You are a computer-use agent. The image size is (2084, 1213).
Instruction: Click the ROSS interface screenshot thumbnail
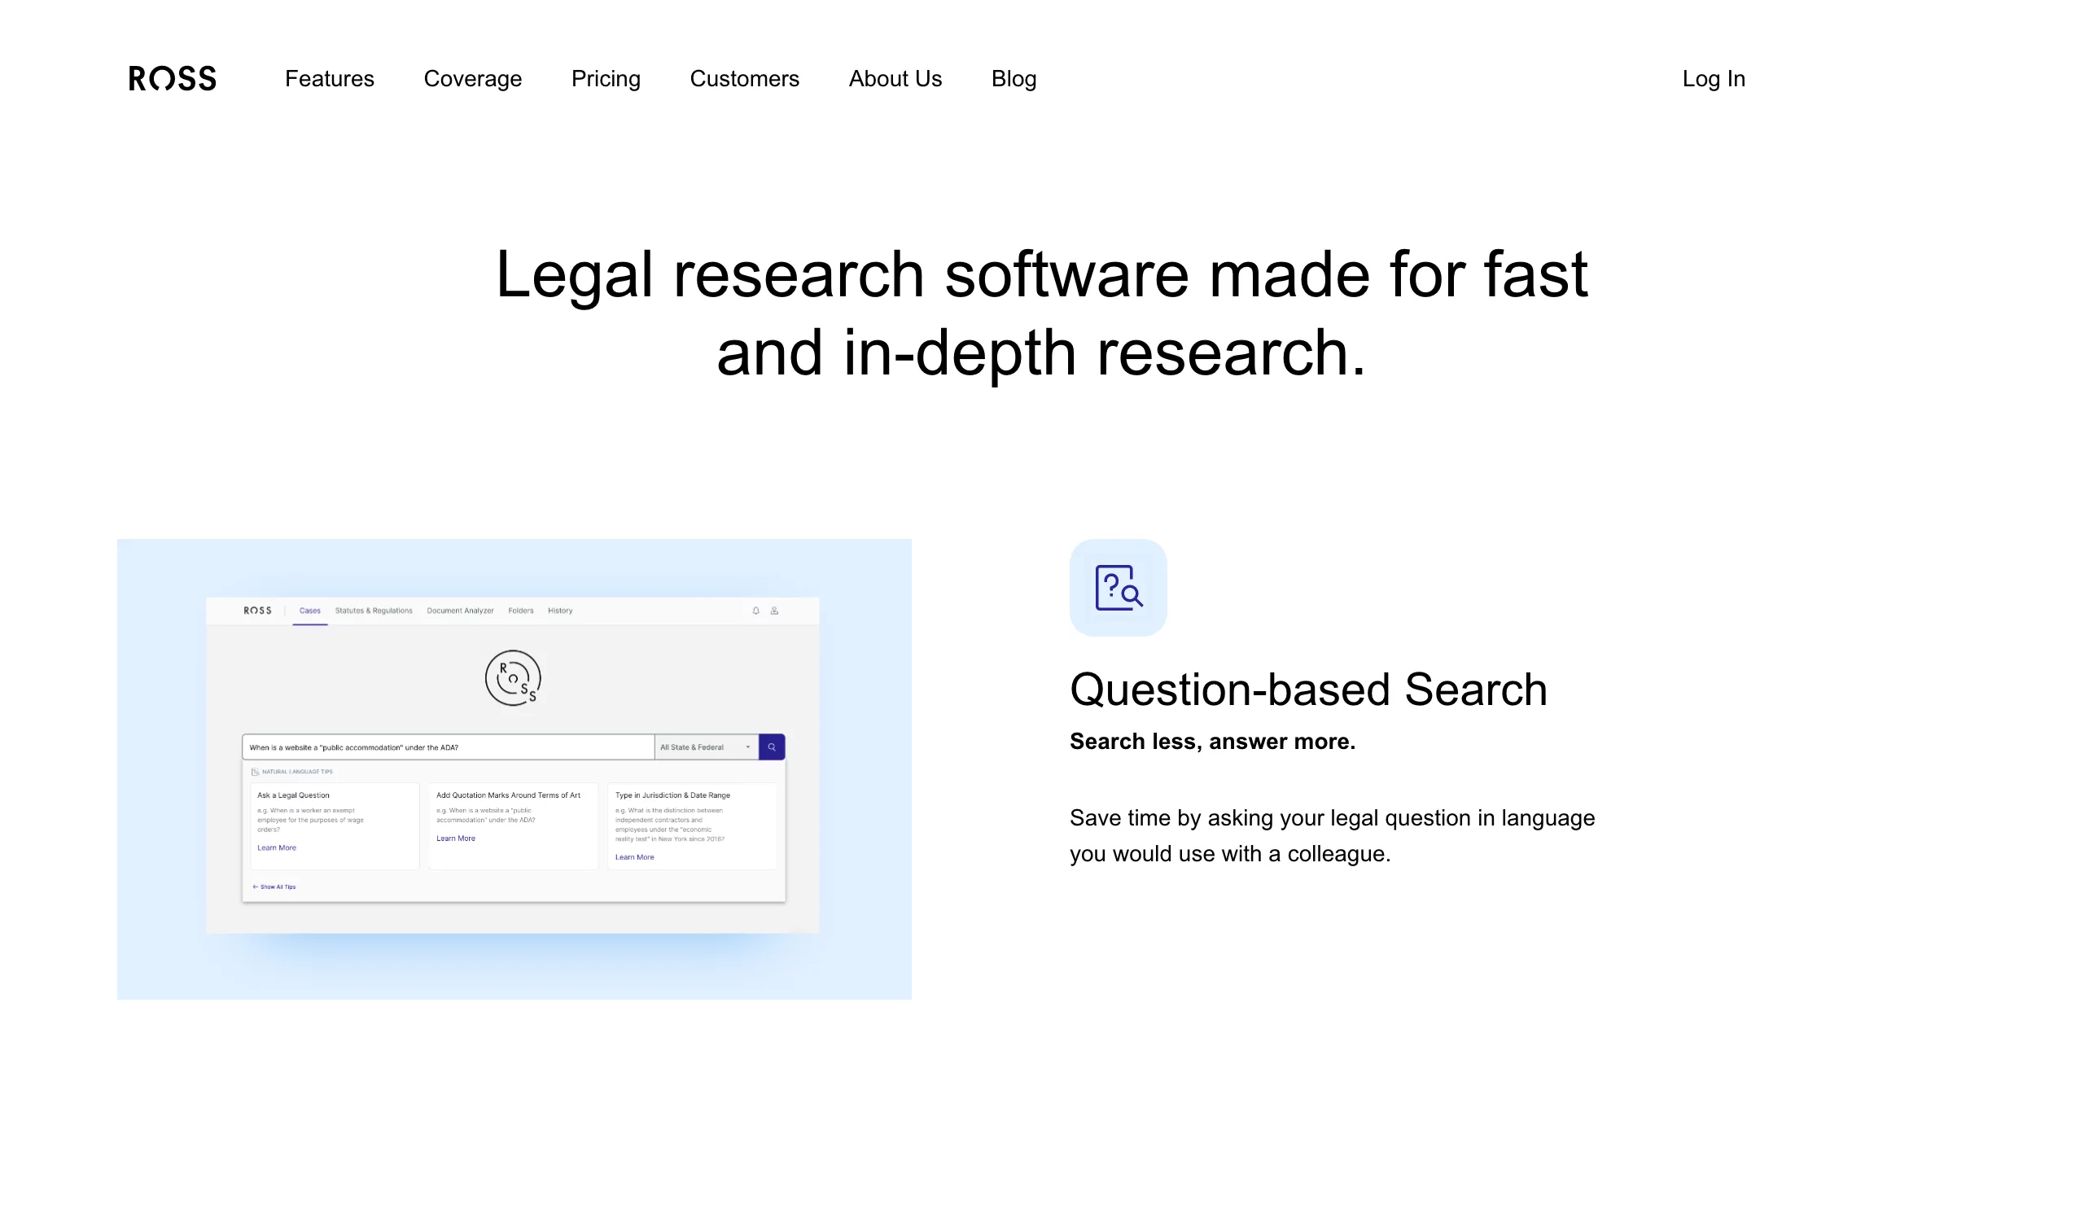click(x=515, y=769)
